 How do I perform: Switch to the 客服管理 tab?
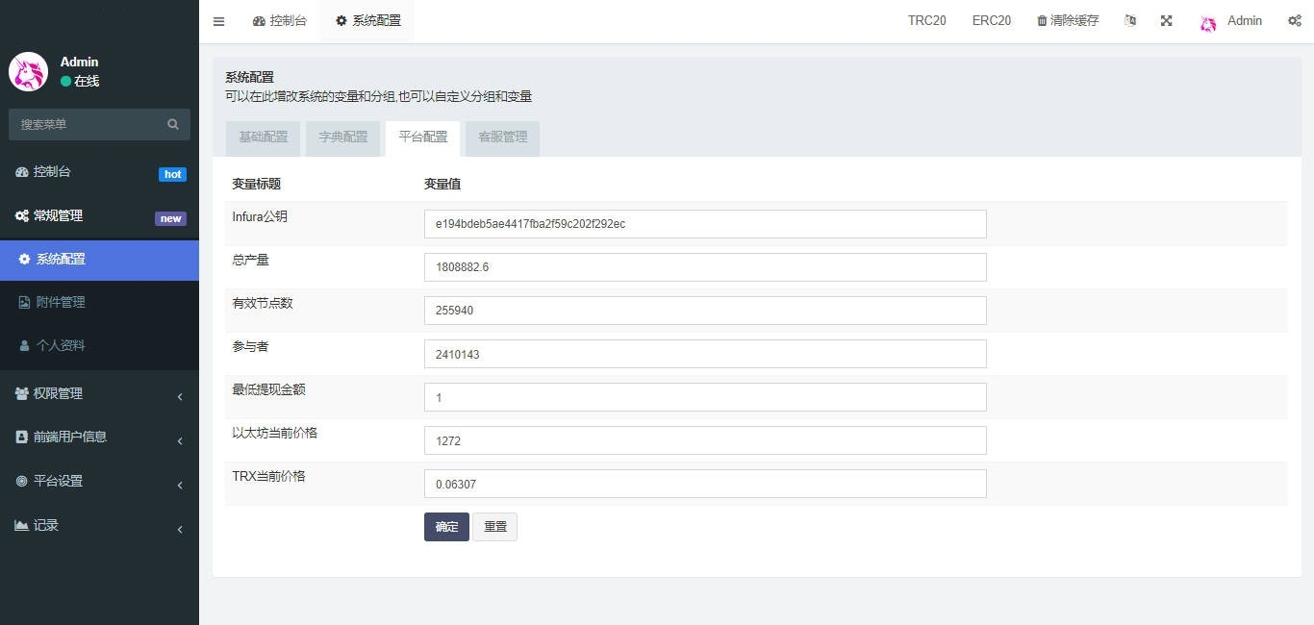point(502,137)
